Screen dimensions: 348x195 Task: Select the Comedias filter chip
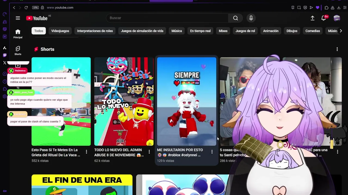pyautogui.click(x=313, y=31)
